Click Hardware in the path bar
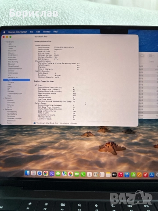 point(65,124)
